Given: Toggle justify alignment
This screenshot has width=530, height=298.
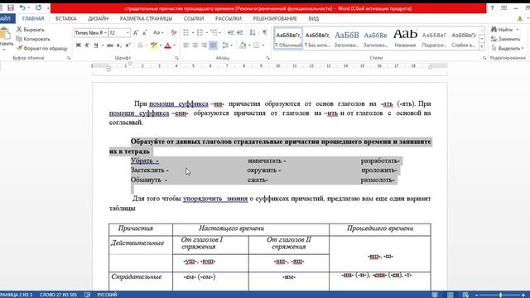Looking at the screenshot, I should click(213, 46).
